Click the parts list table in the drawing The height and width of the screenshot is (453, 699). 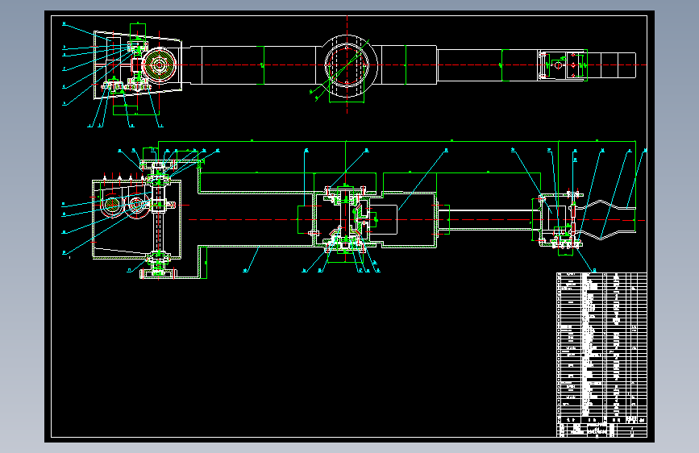(x=601, y=347)
